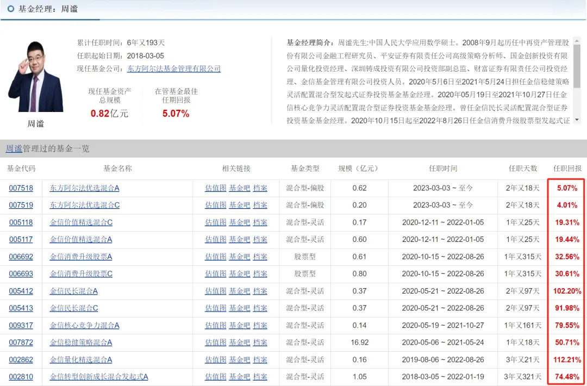The image size is (587, 386).
Task: Open 东方阿尔法优选混合A fund page
Action: 85,188
